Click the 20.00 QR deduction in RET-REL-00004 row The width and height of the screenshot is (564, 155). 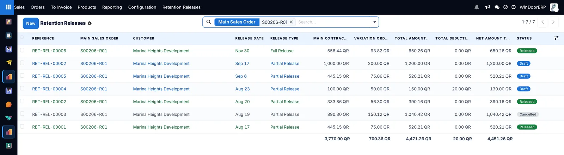(461, 89)
